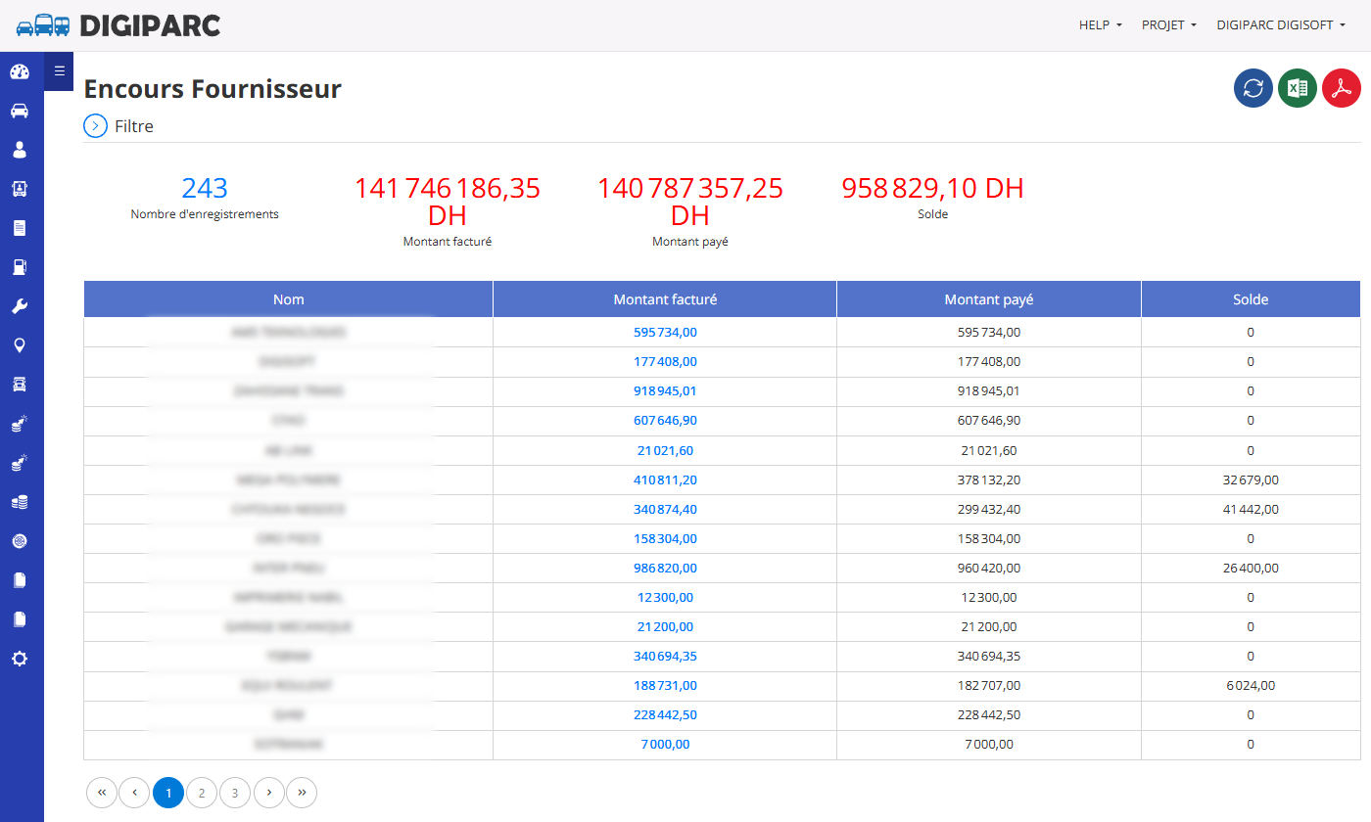Export the table with green Excel icon
Viewport: 1371px width, 822px height.
[1298, 88]
